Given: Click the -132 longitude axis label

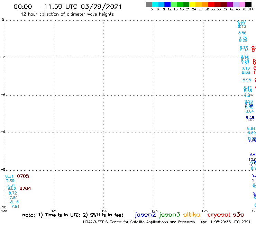Looking at the screenshot, I should [53, 211].
